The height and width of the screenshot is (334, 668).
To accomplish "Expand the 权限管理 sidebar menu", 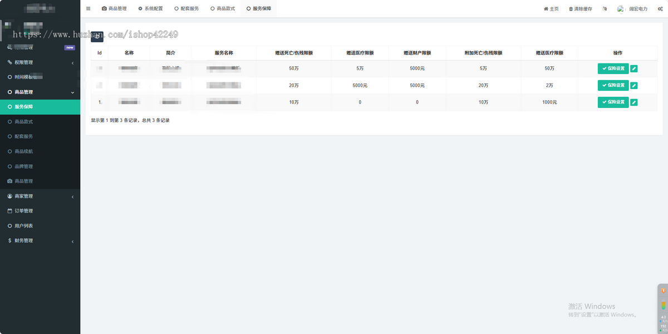I will click(x=40, y=62).
